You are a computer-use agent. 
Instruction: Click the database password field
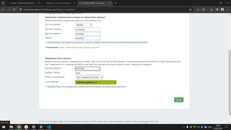point(88,38)
